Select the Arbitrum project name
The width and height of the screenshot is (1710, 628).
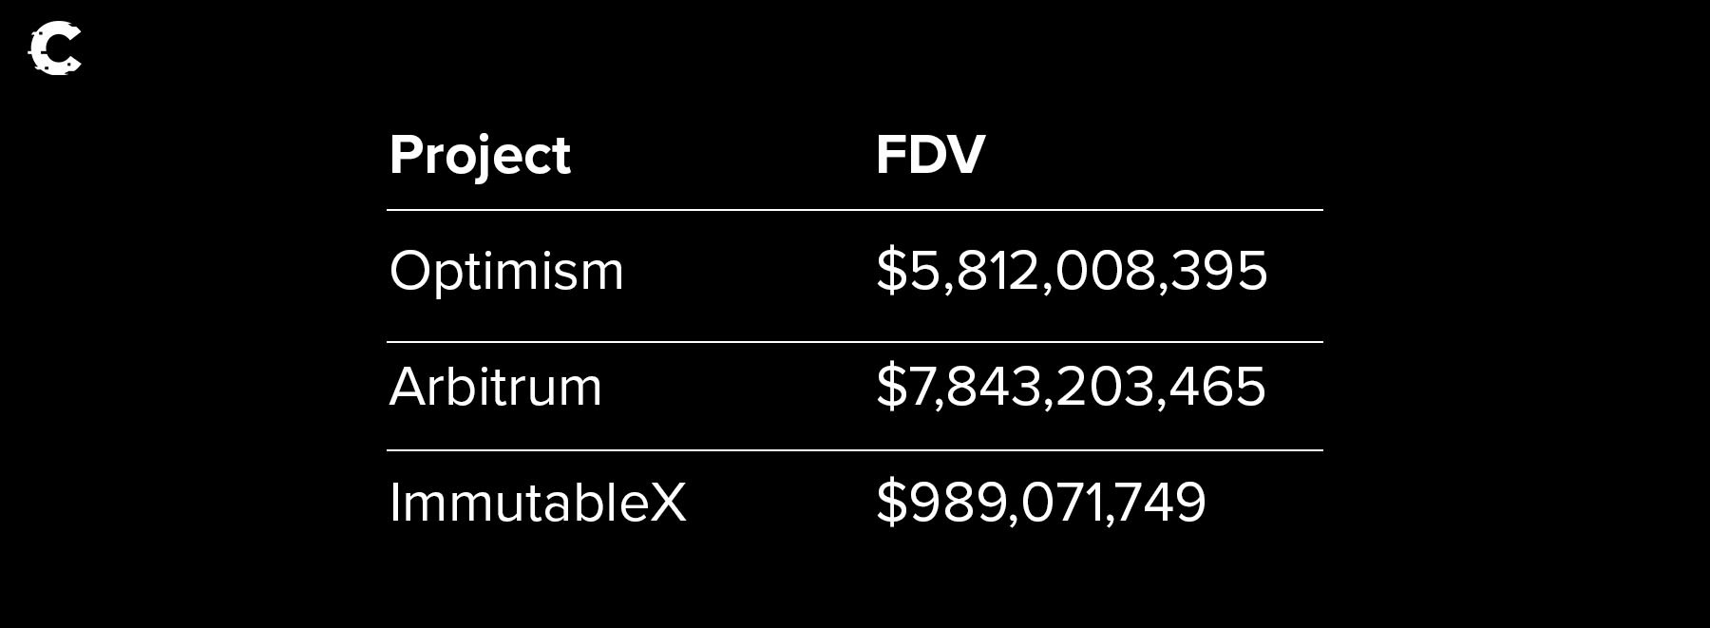pos(495,387)
